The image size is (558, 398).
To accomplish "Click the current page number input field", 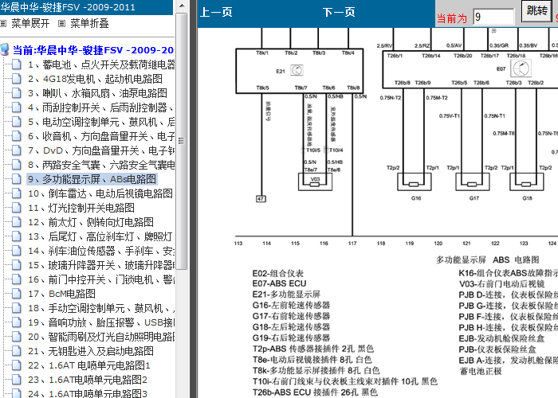I will click(x=493, y=17).
